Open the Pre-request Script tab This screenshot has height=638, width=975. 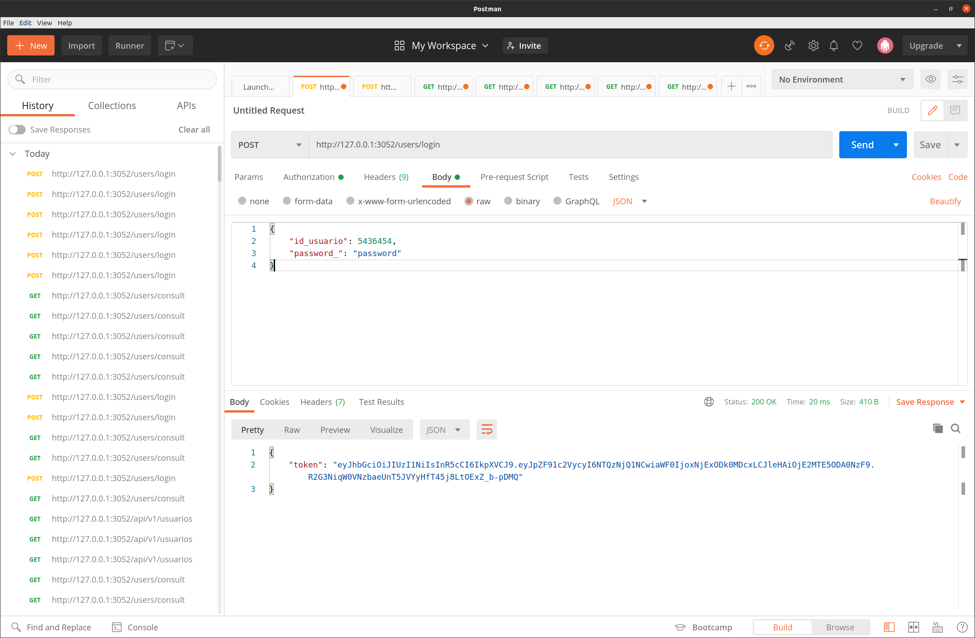pos(514,177)
